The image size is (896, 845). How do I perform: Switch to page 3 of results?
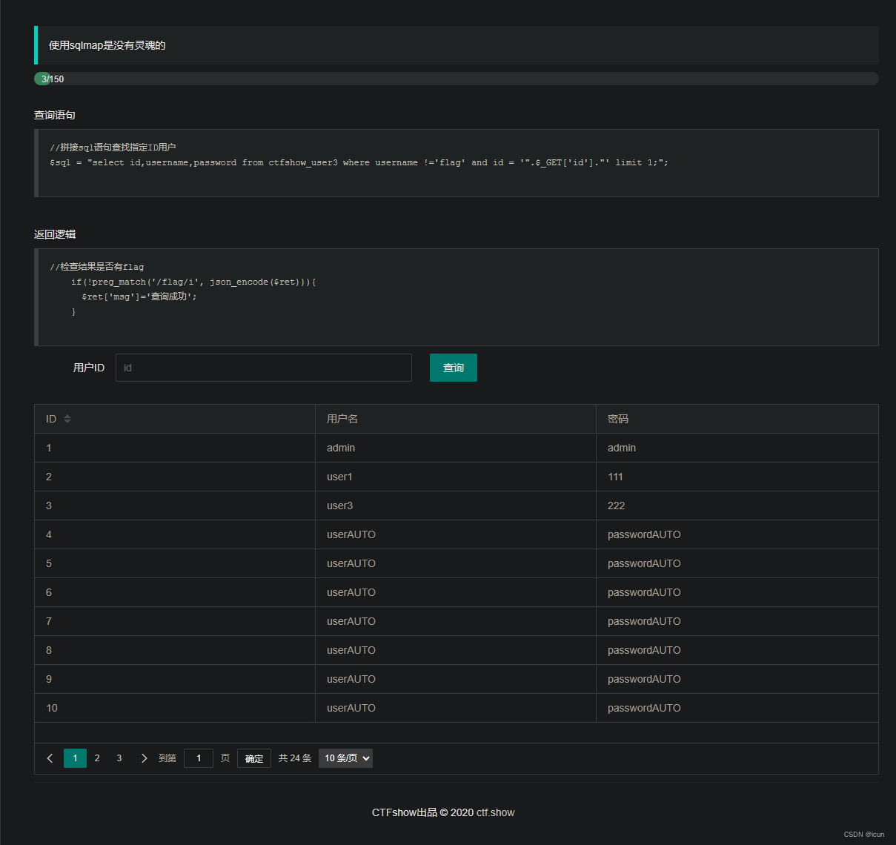pos(119,758)
